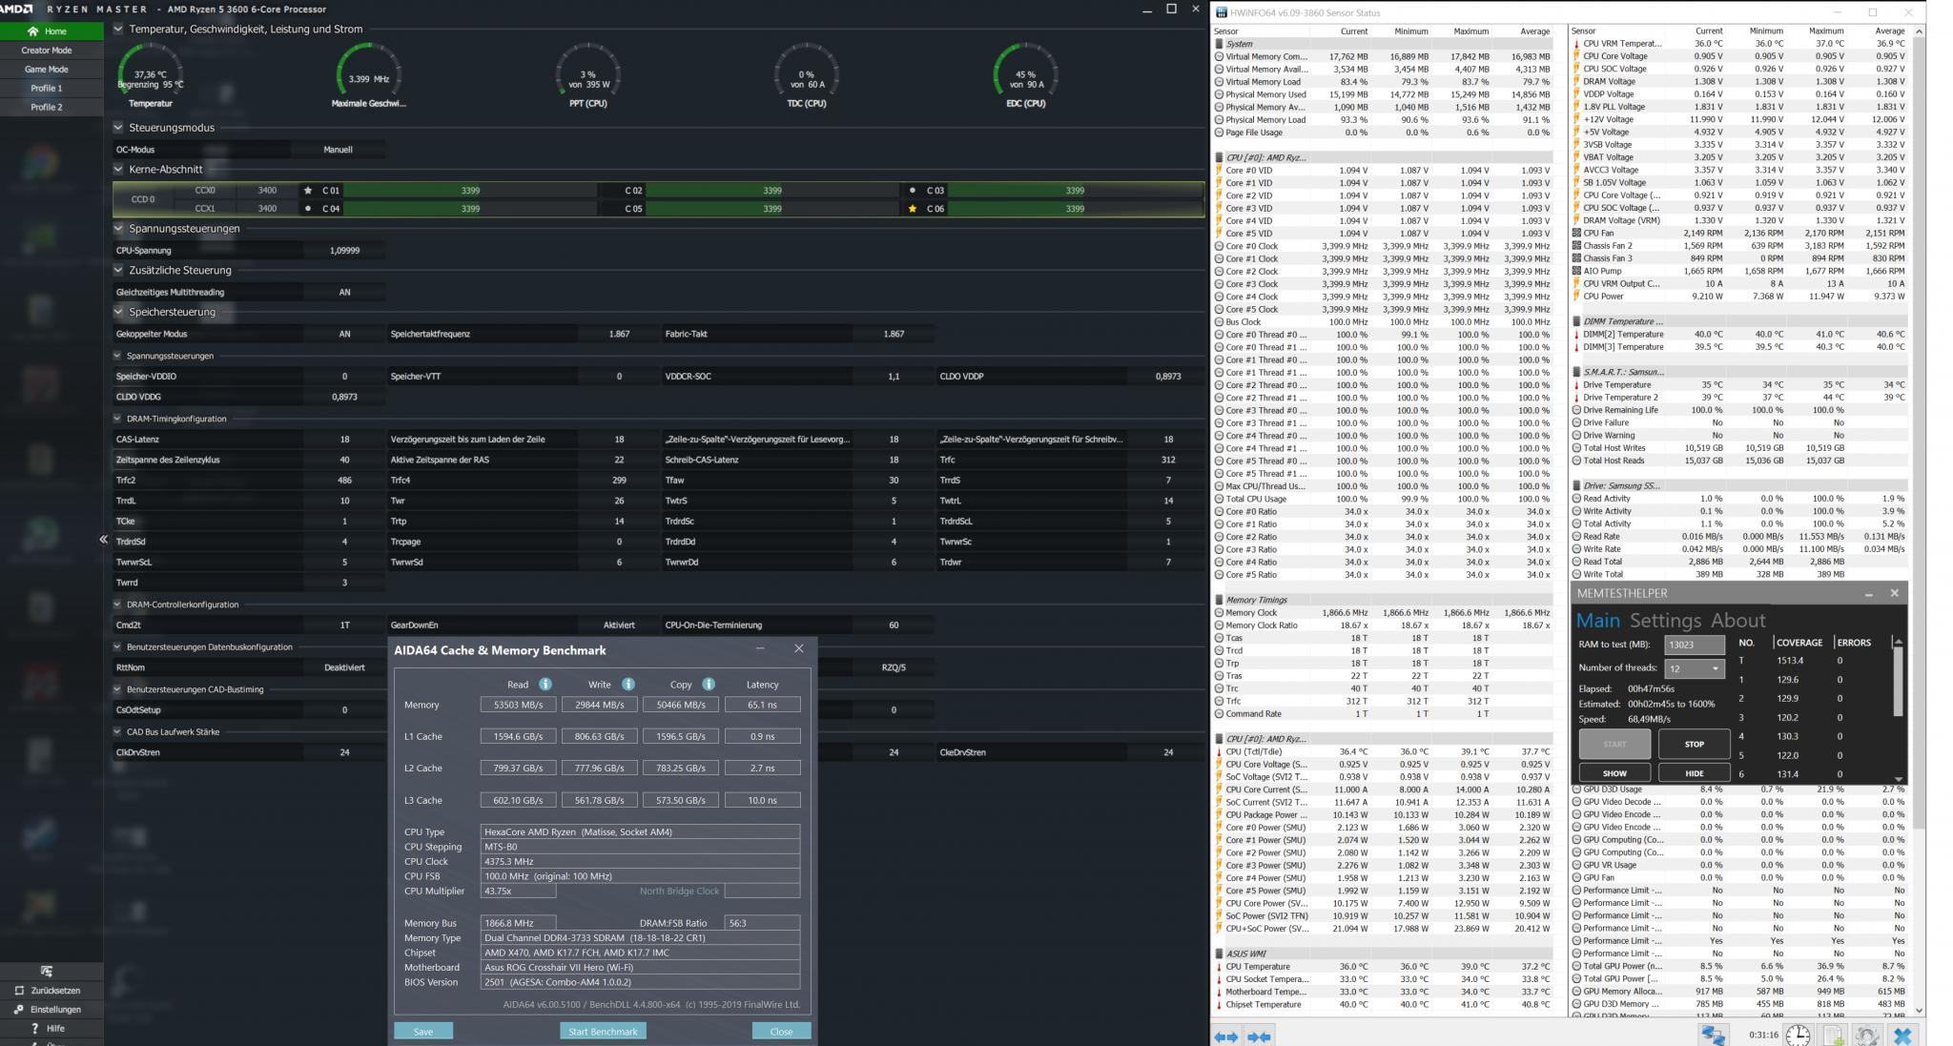Click HWiNFO network computers icon
Viewport: 1953px width, 1046px height.
click(x=1714, y=1036)
